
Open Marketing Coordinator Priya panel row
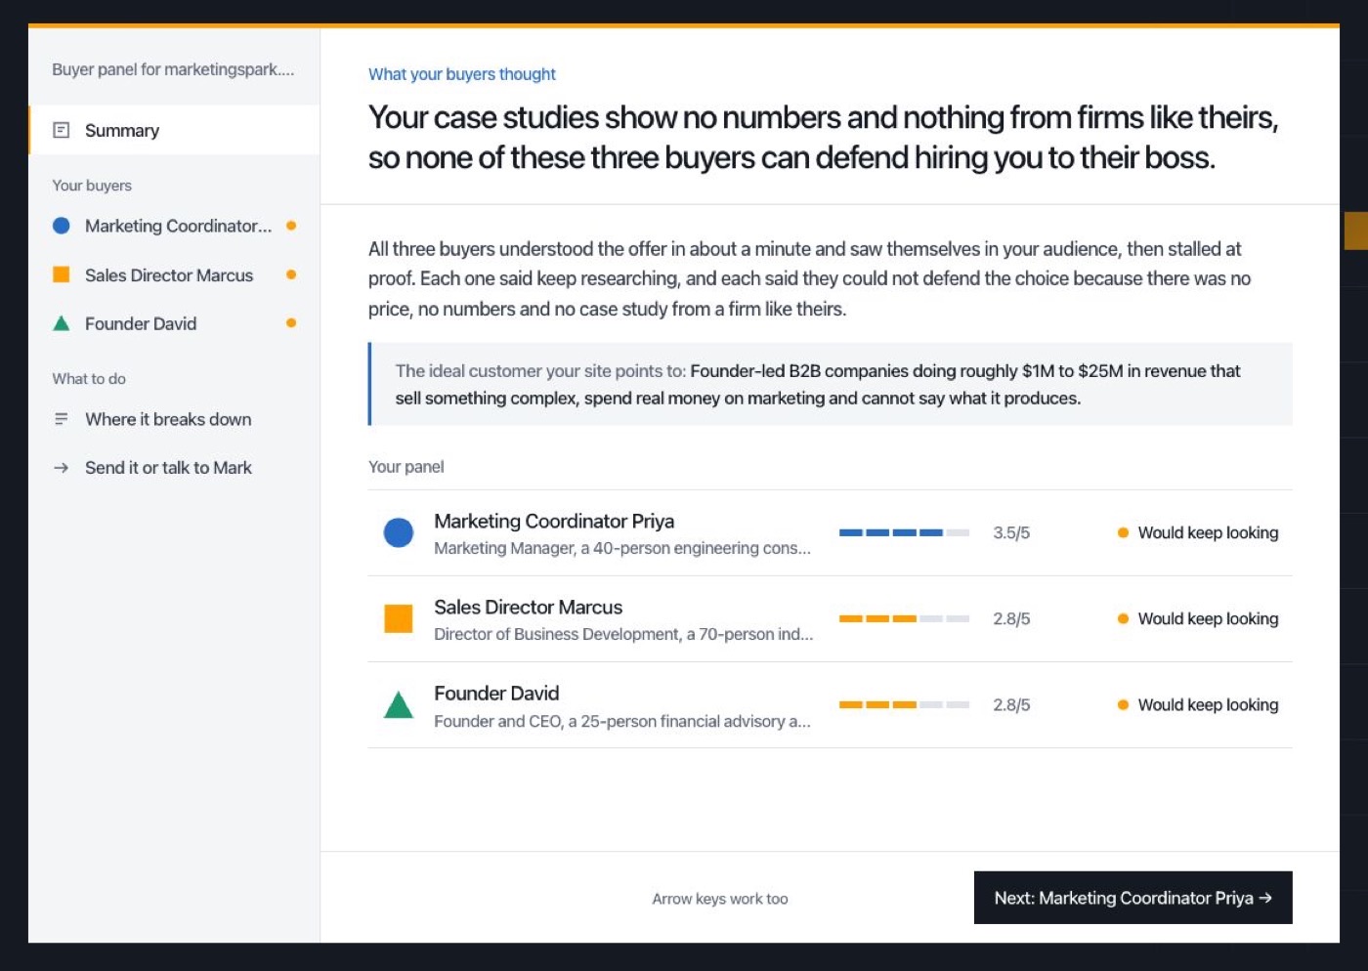830,533
